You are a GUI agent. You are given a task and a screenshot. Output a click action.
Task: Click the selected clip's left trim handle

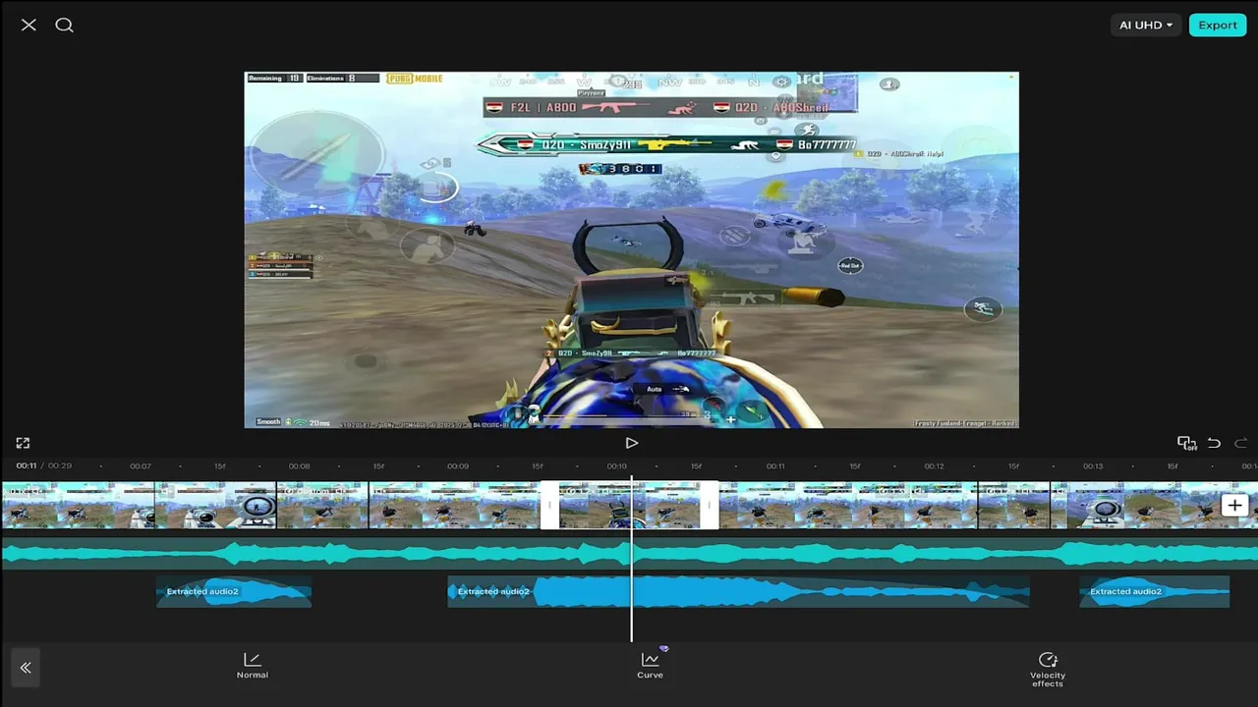coord(549,506)
